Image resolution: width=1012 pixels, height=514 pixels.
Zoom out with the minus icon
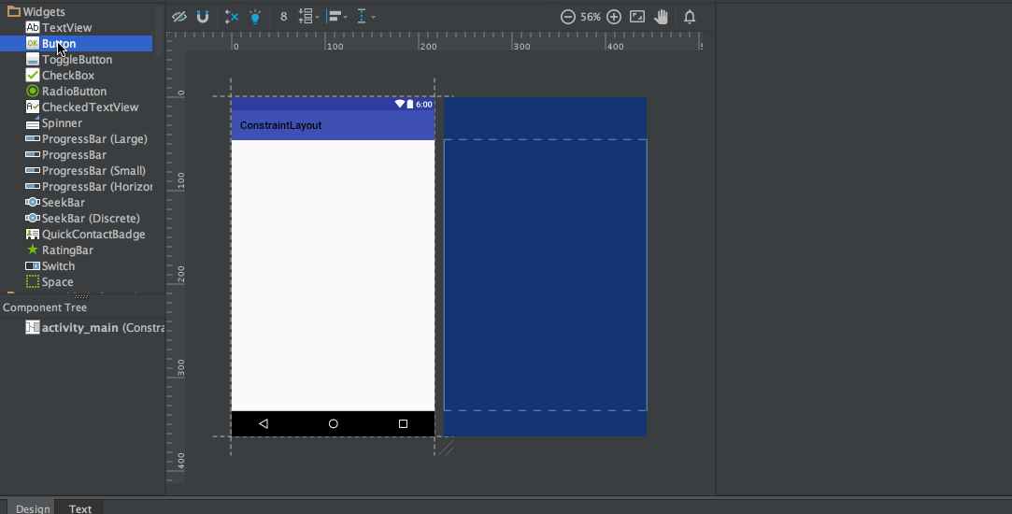[x=567, y=17]
